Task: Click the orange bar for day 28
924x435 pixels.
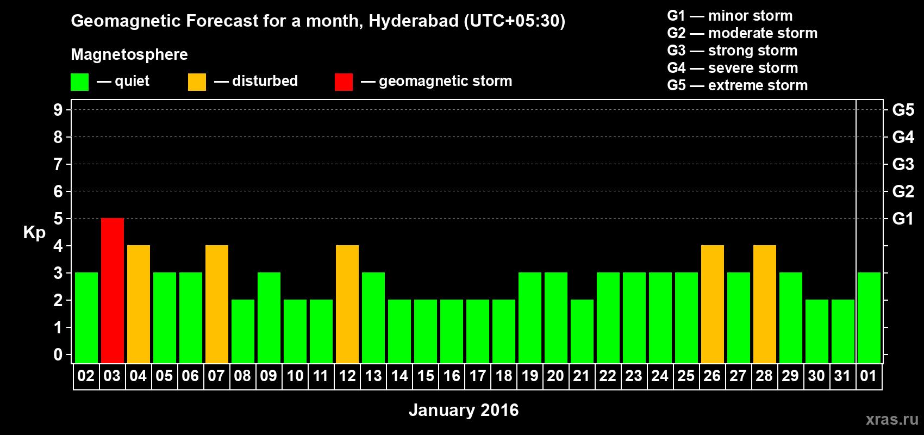Action: pyautogui.click(x=765, y=304)
